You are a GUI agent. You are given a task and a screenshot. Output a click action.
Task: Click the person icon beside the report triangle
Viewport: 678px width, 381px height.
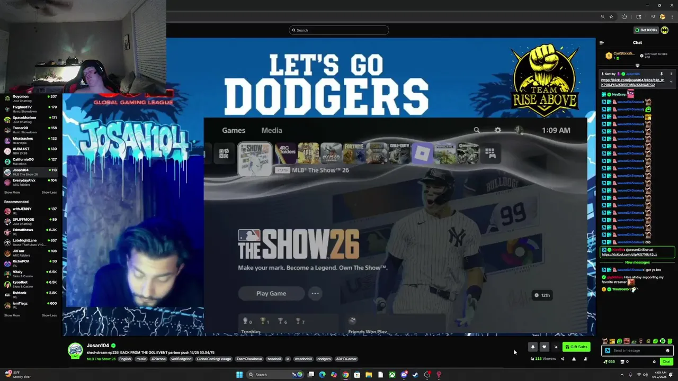tap(585, 359)
